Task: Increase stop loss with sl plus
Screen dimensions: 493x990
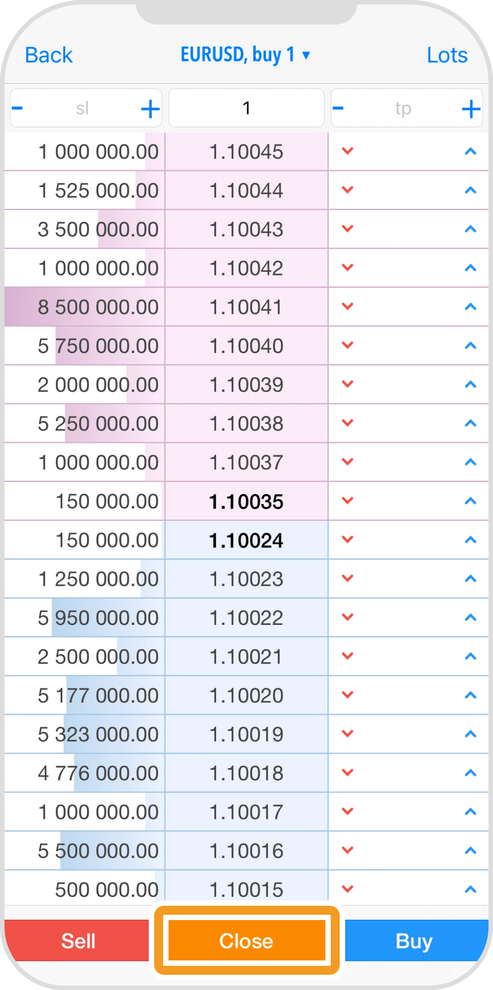Action: pos(150,109)
